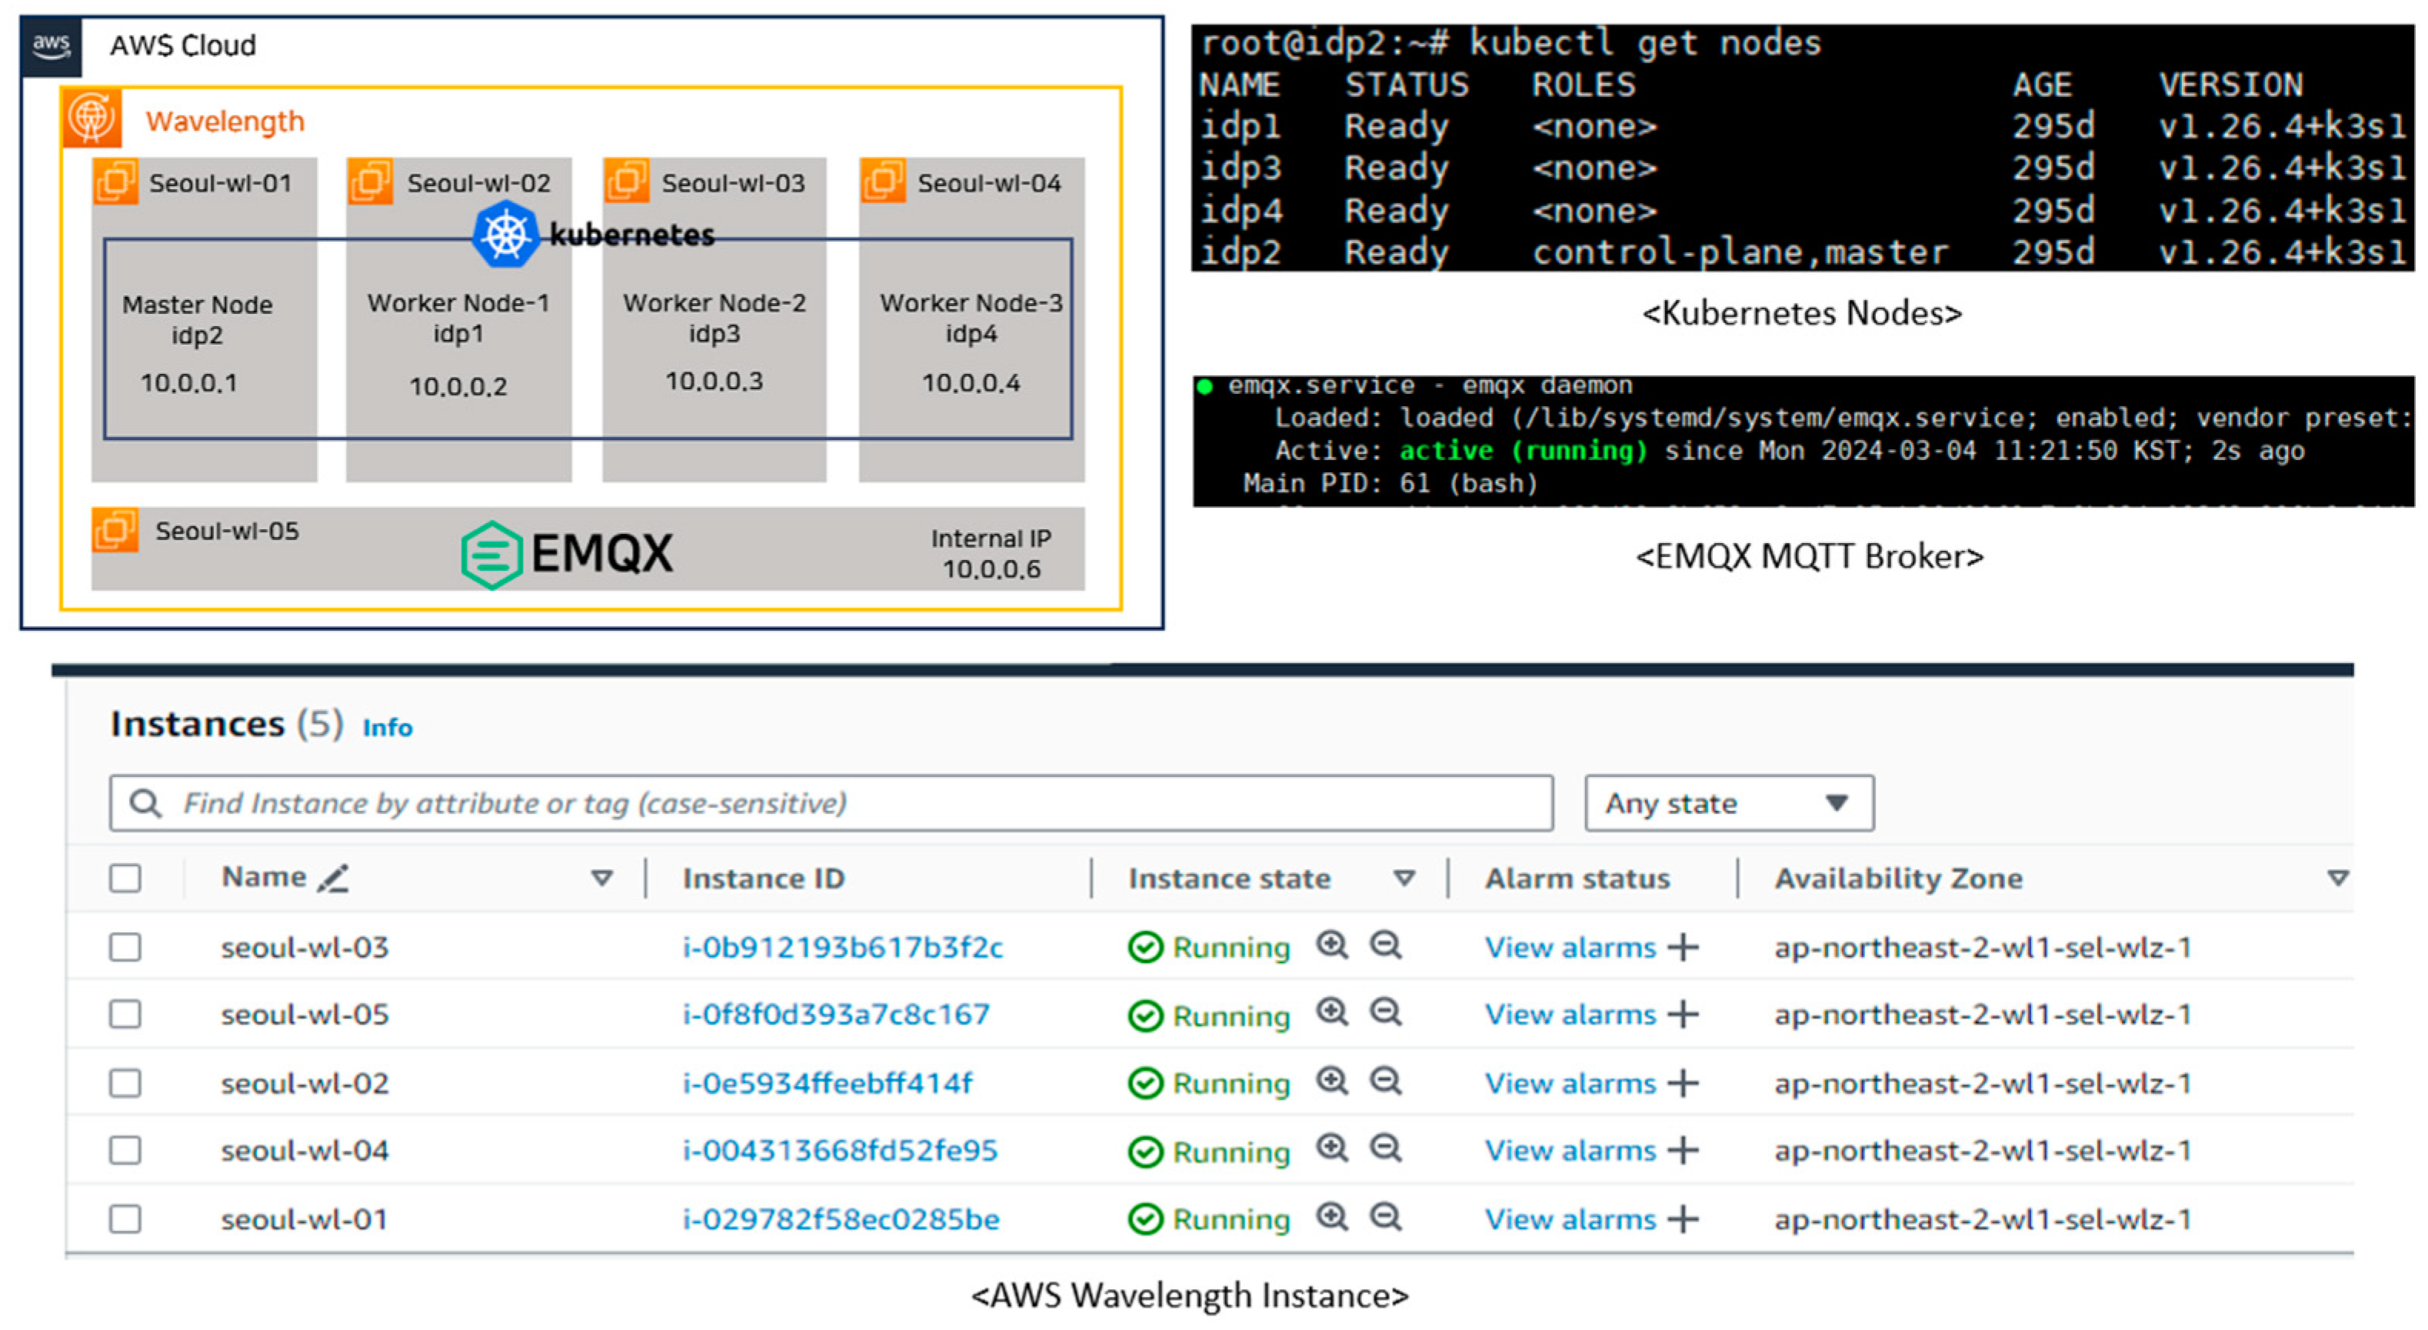
Task: Click the EMQX hexagon logo
Action: click(x=491, y=555)
